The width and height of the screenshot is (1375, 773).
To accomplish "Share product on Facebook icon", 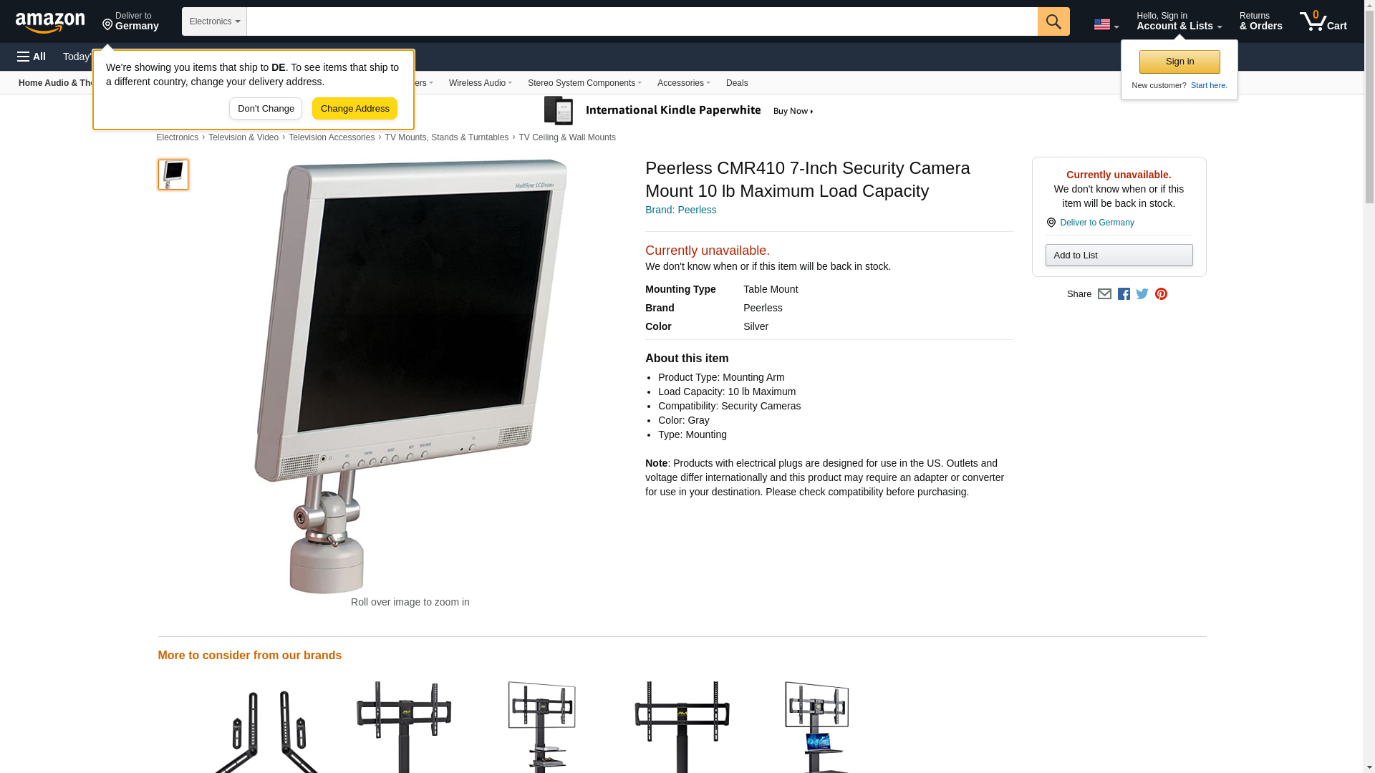I will point(1124,294).
